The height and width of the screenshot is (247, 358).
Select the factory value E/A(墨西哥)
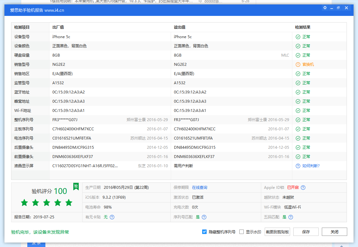pos(63,74)
